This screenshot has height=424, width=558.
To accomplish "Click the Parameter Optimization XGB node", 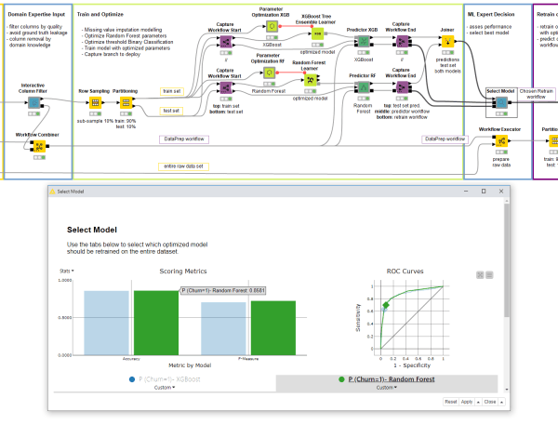I will [x=272, y=26].
